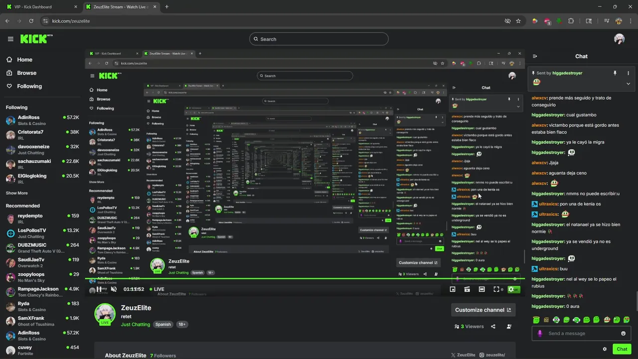Open SaudiJaeTv recommended channel
Screen dimensions: 638x359
point(42,262)
